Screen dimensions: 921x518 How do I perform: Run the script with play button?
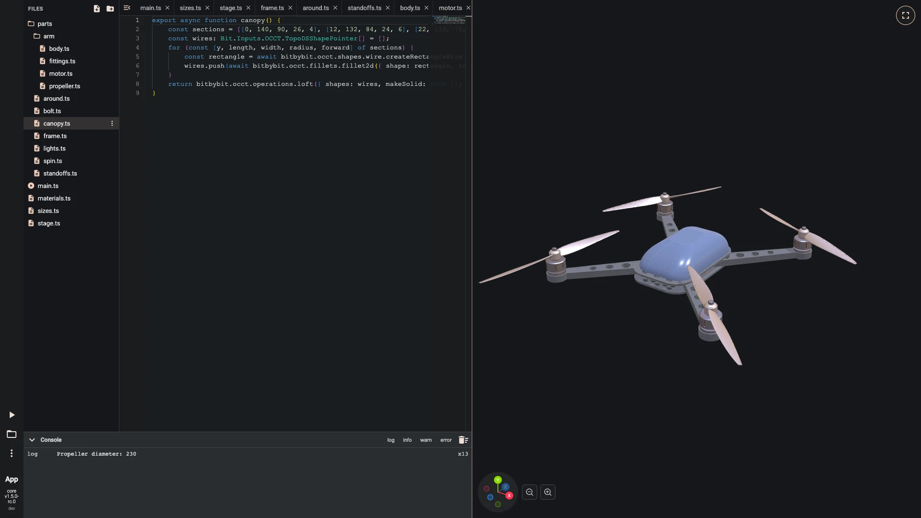coord(12,415)
